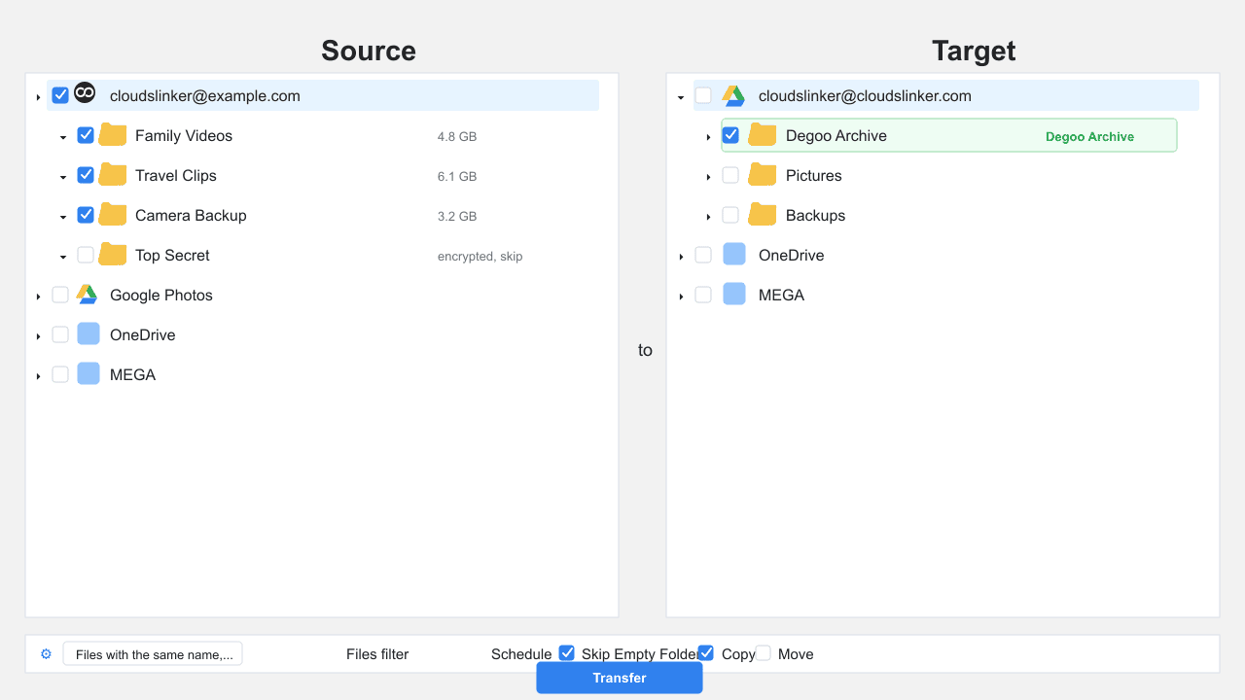This screenshot has width=1245, height=700.
Task: Check the Source OneDrive checkbox
Action: point(60,334)
